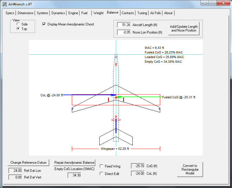The height and width of the screenshot is (188, 232).
Task: Select the Top view radio button
Action: (x=18, y=29)
